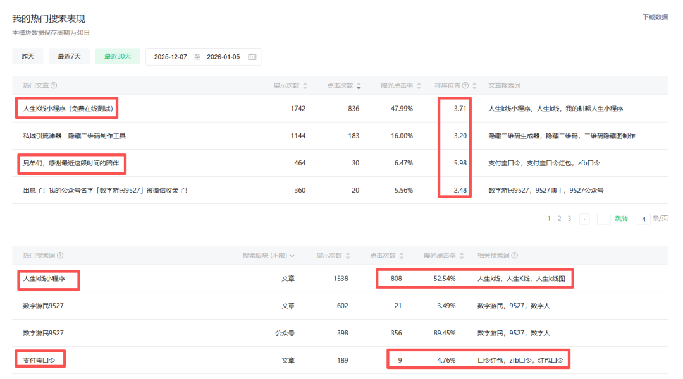Click related terms 口令红包，zfb口令，红包口令
Image resolution: width=683 pixels, height=379 pixels.
tap(520, 361)
